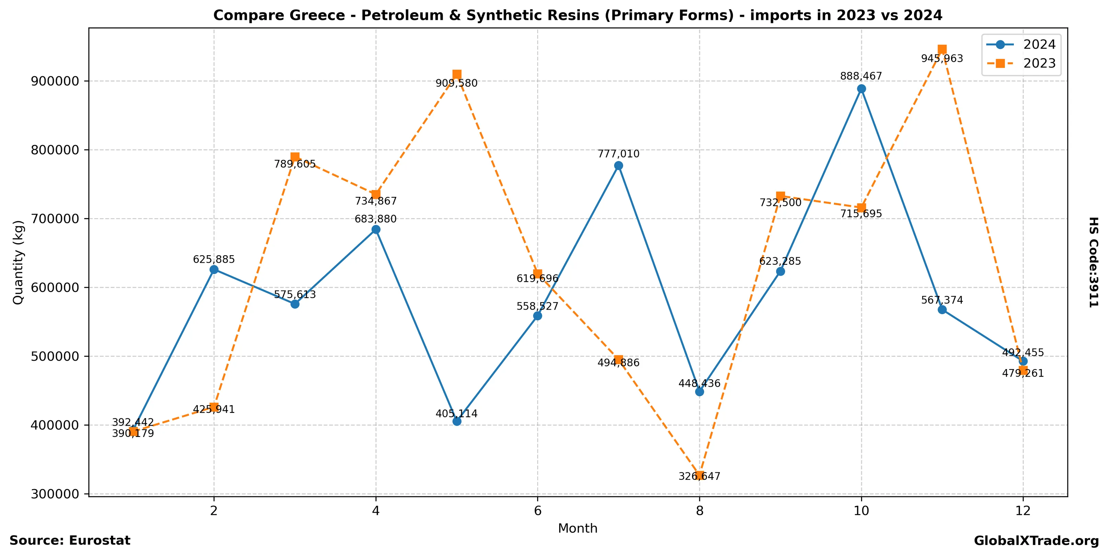Click the 2024 marker labeled 405,114
Viewport: 1109px width, 557px height.
tap(457, 421)
